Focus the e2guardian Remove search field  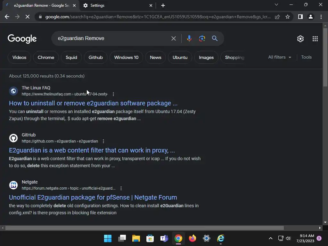coord(113,38)
